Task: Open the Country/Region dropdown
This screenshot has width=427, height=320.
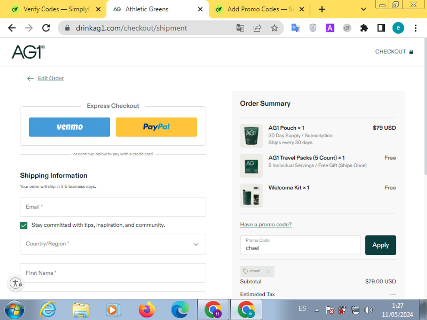Action: 113,244
